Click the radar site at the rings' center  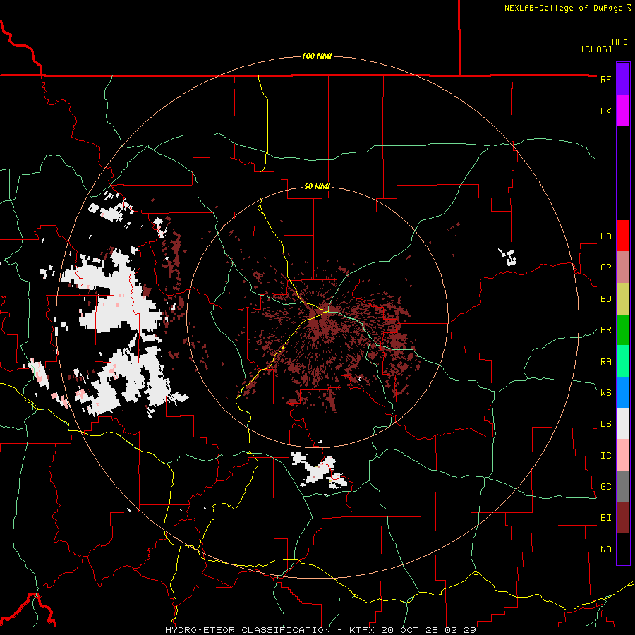click(317, 317)
